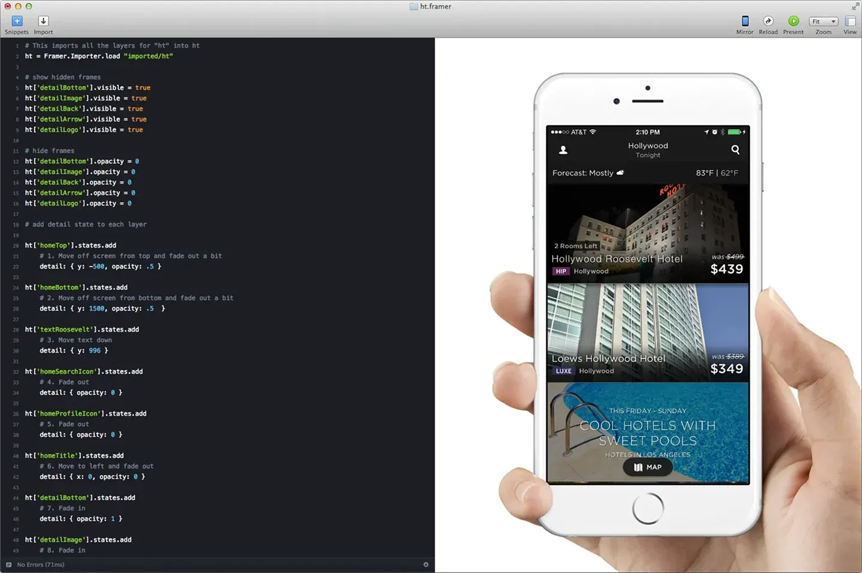This screenshot has height=573, width=862.
Task: Click the detailImage states.add line
Action: (78, 540)
